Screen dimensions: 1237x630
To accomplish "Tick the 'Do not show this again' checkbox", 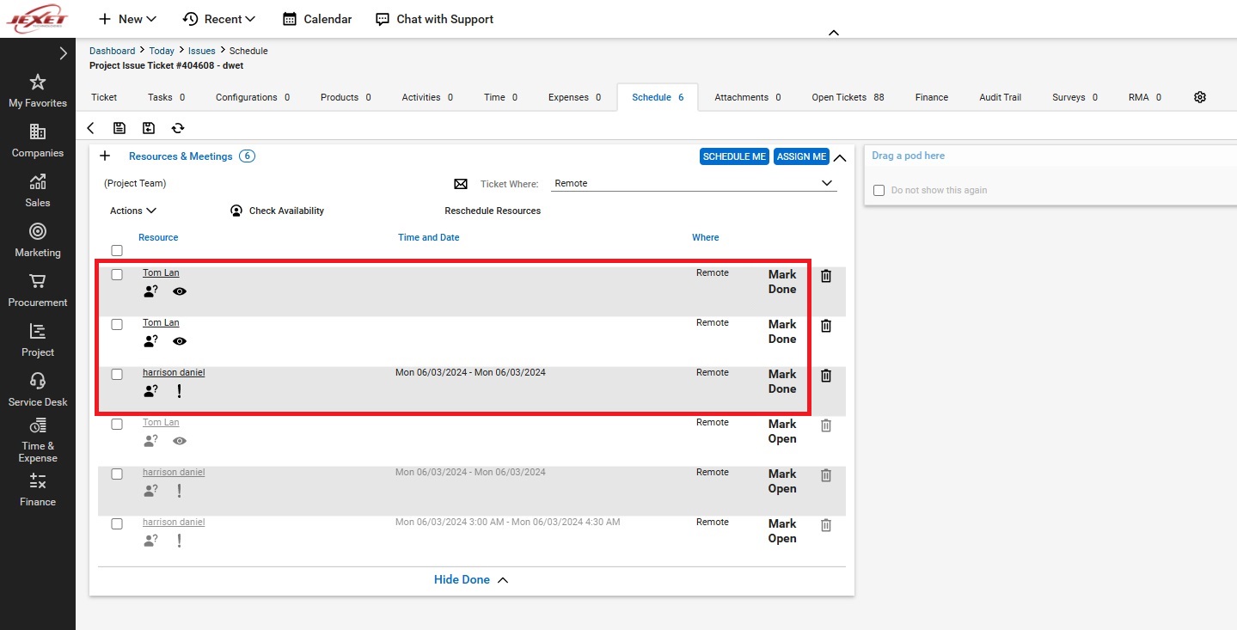I will click(879, 190).
